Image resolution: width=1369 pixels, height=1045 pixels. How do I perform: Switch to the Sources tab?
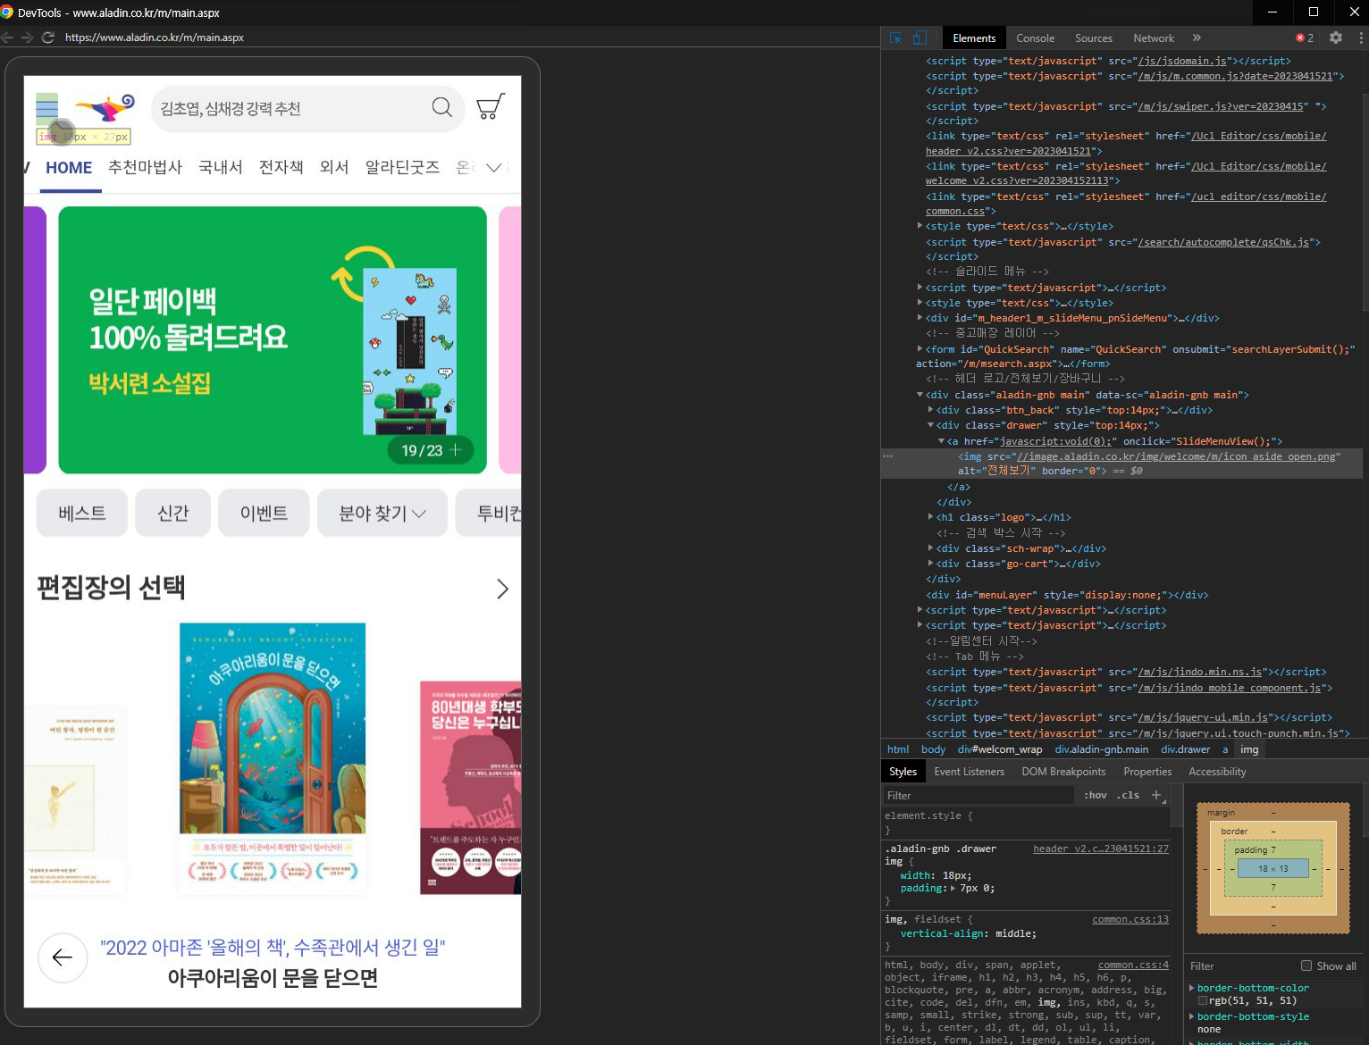pyautogui.click(x=1093, y=38)
